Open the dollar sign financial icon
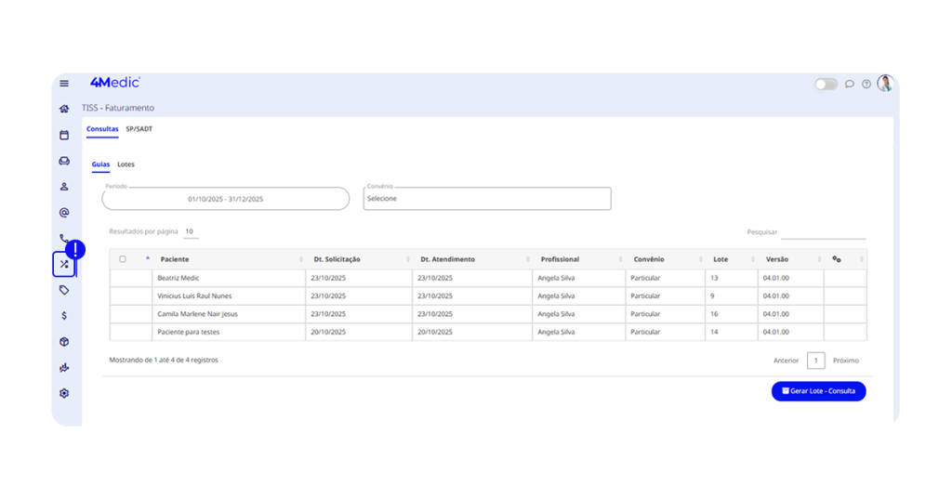952x499 pixels. pyautogui.click(x=64, y=316)
